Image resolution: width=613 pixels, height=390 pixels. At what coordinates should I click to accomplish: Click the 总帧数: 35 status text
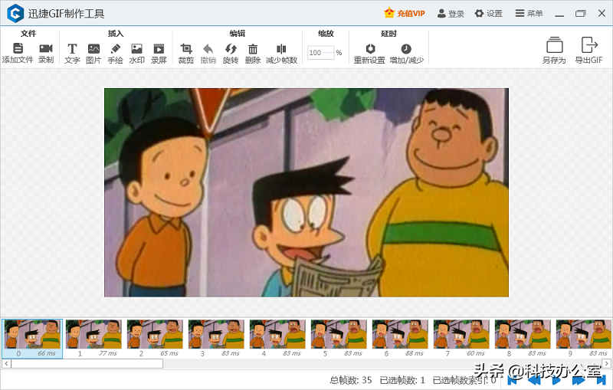[x=351, y=380]
